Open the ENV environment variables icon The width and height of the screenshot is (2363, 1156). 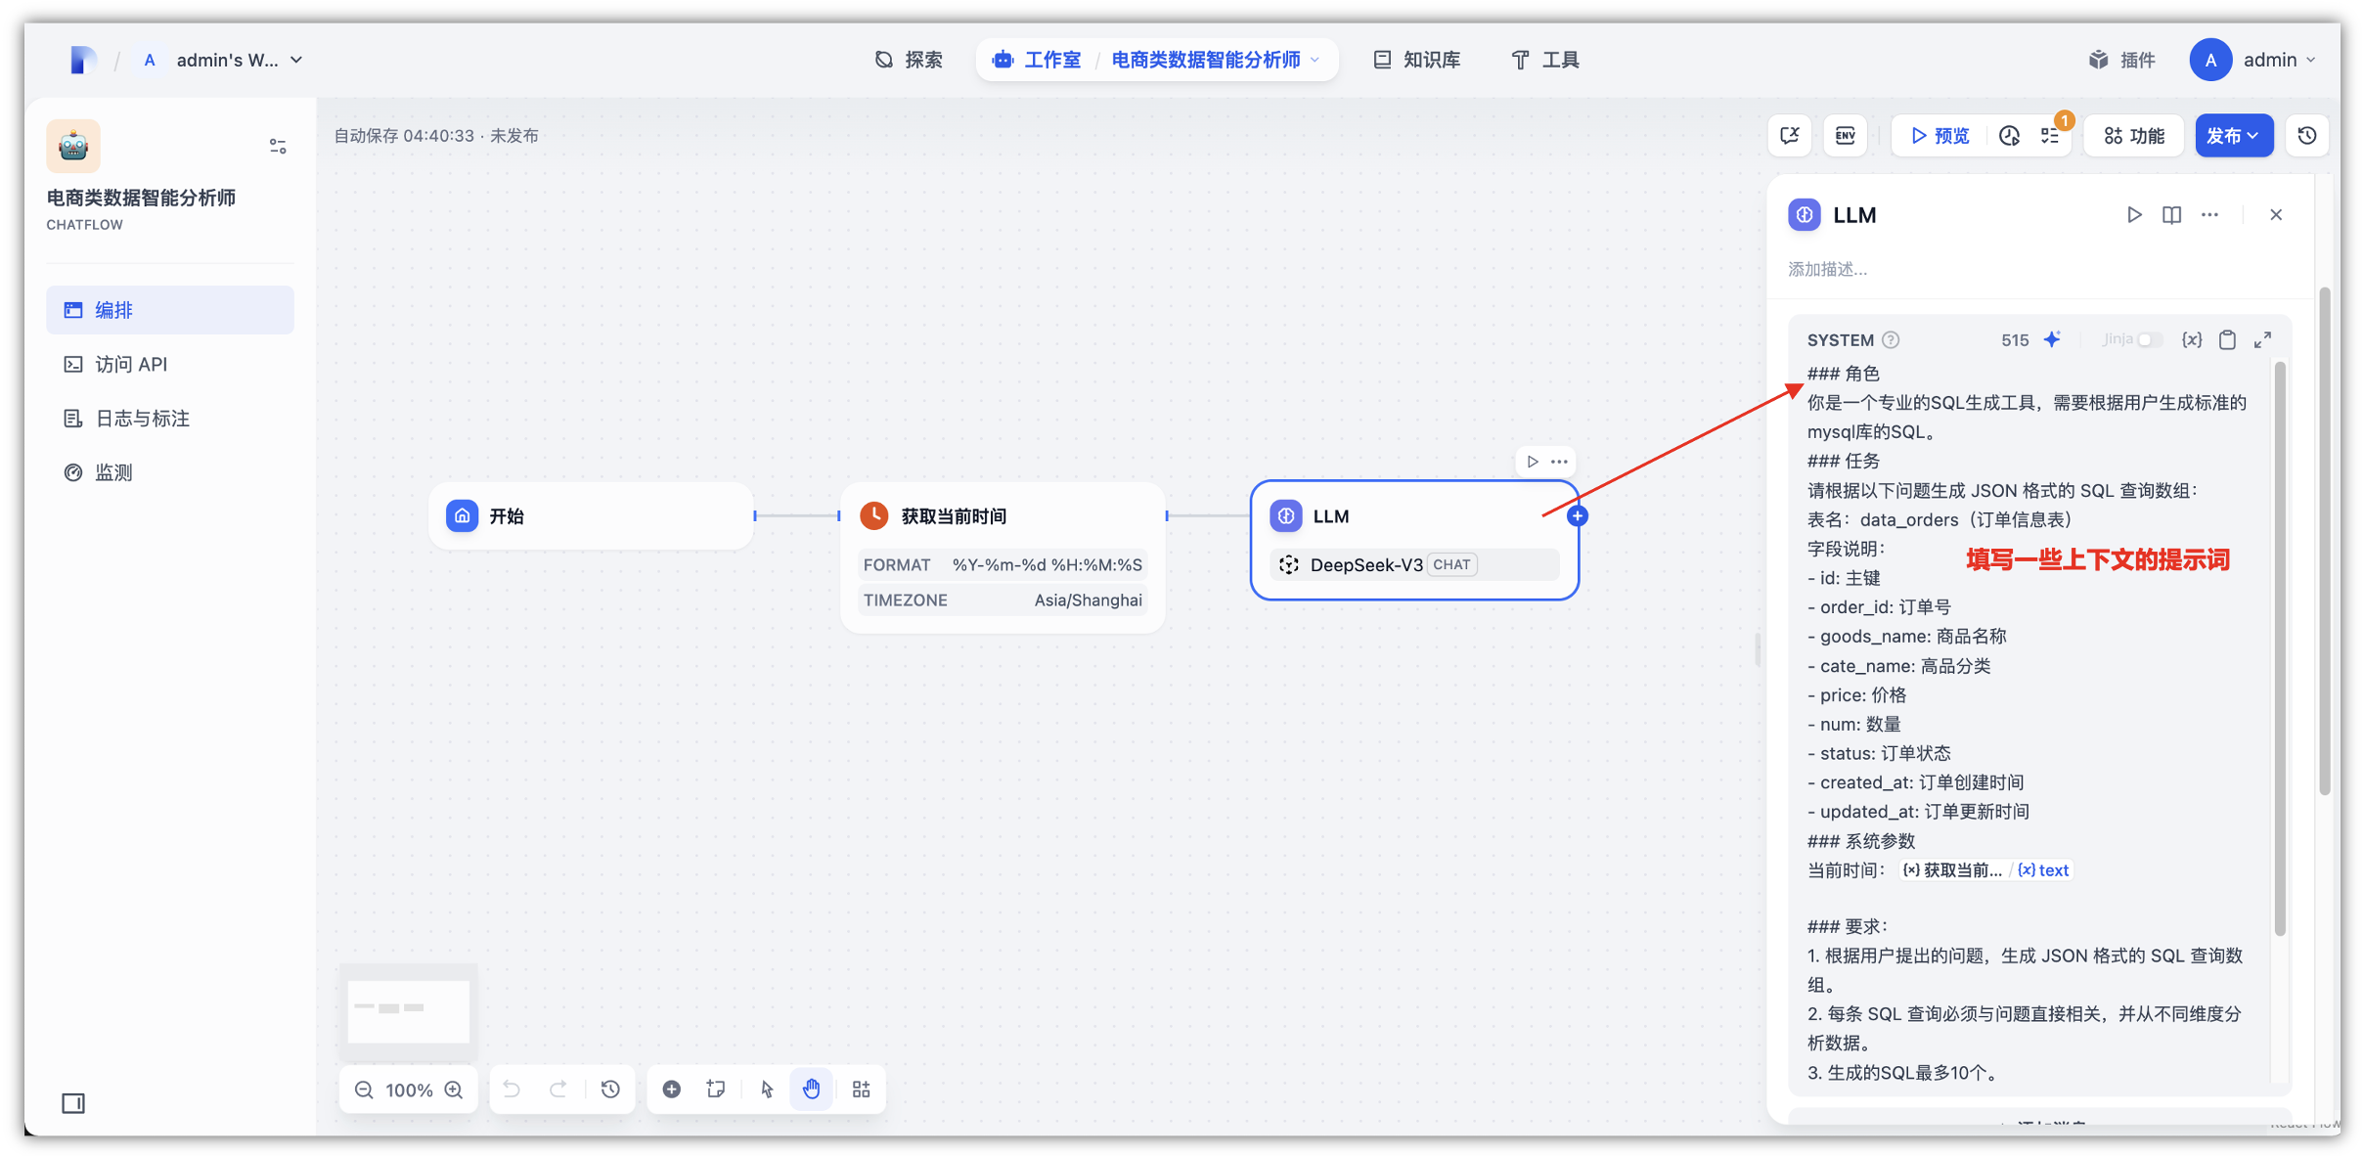(1846, 135)
